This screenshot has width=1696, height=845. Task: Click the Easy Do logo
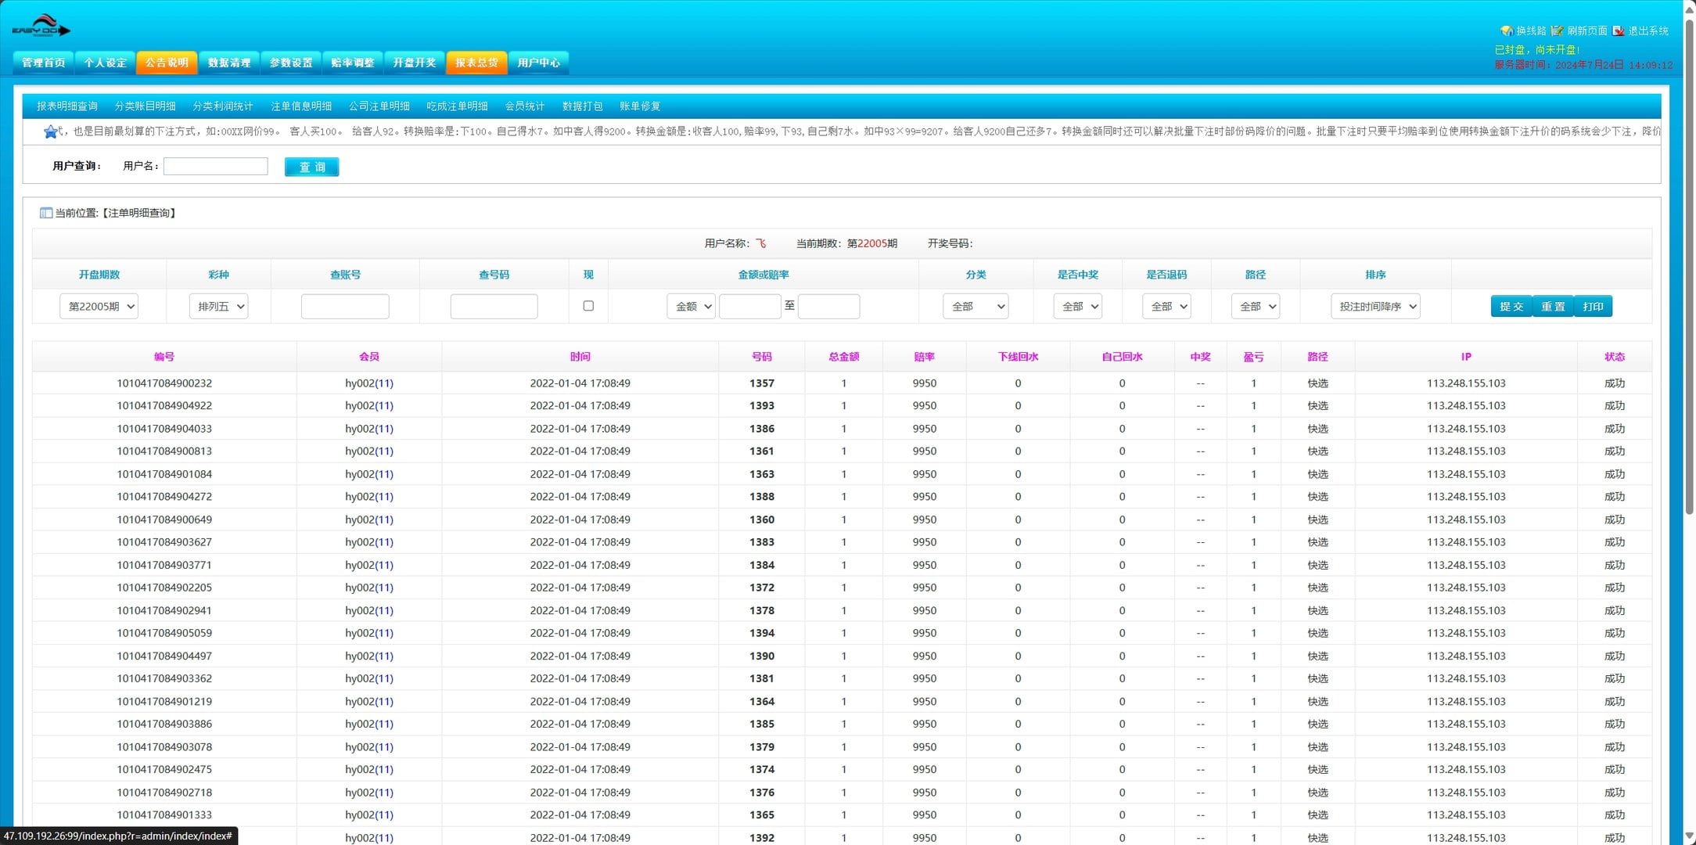[41, 27]
